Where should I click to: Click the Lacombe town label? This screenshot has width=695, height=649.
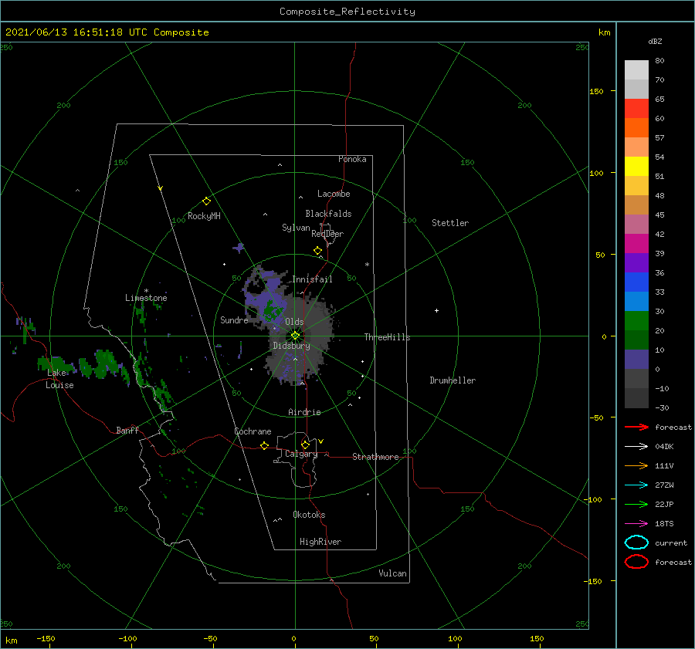click(334, 194)
